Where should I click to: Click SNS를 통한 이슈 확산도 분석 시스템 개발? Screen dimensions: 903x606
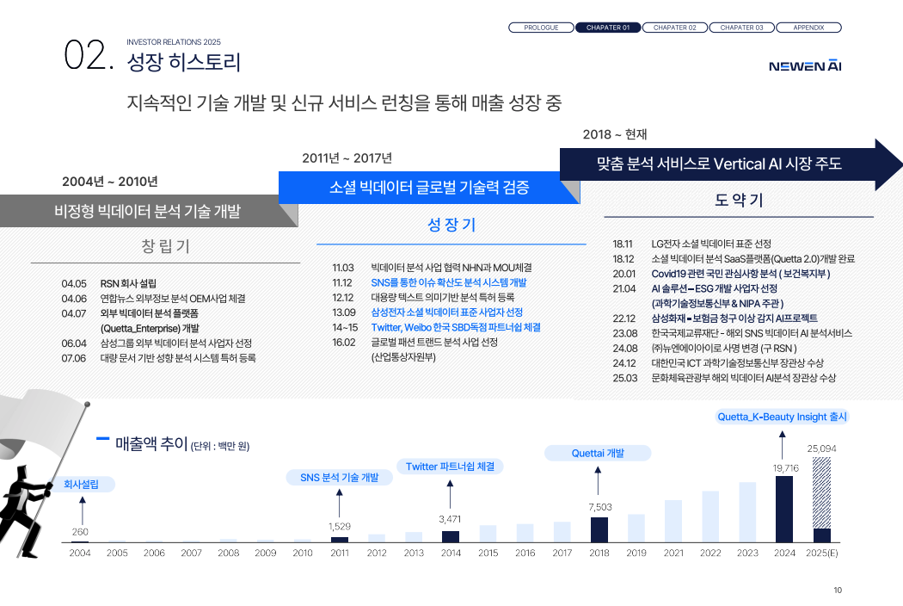449,282
